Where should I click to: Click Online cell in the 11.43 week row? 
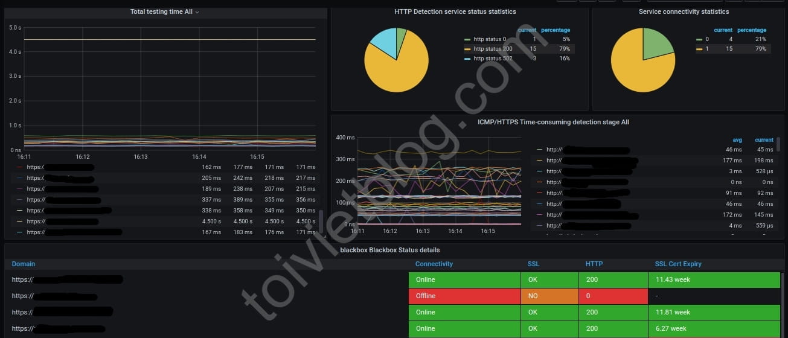[464, 279]
